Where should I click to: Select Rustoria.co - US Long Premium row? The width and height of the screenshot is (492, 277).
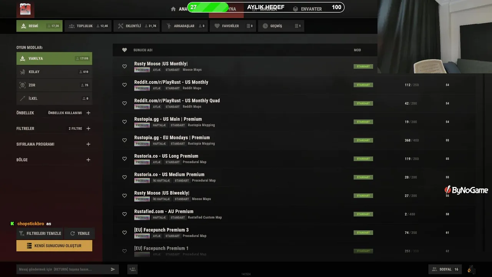click(x=294, y=159)
